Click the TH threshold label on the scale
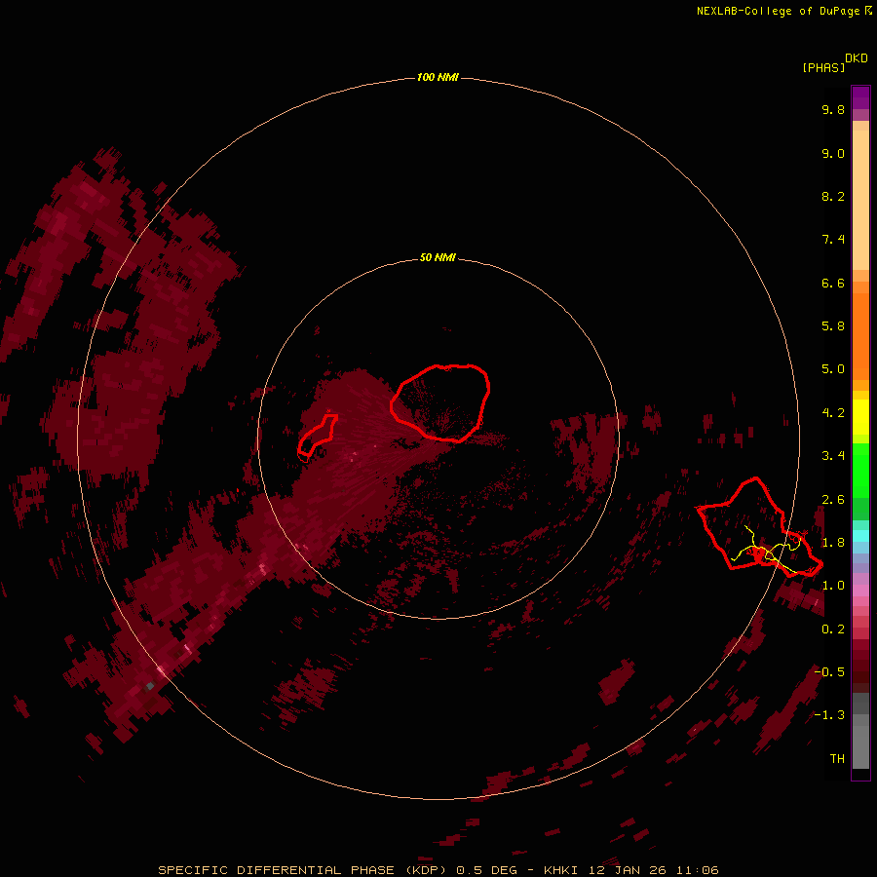Viewport: 877px width, 877px height. [x=837, y=759]
